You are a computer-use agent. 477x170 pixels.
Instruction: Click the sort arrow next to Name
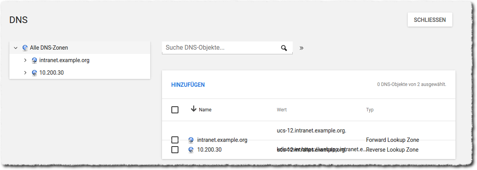(193, 109)
